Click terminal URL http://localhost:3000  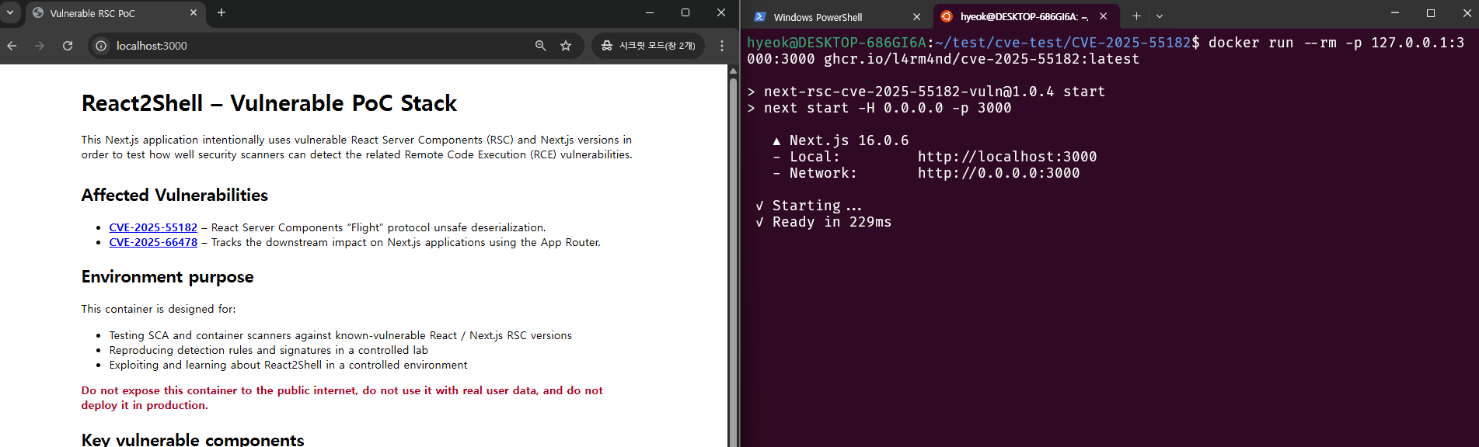[1007, 157]
